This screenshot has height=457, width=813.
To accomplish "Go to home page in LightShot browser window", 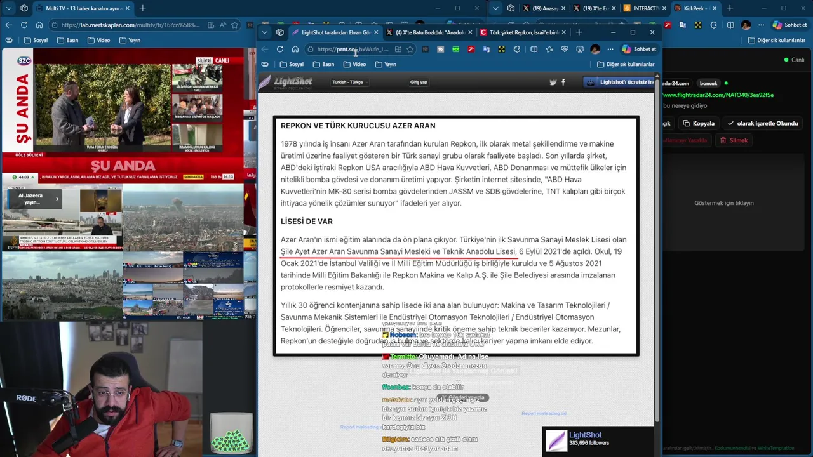I will (x=295, y=49).
